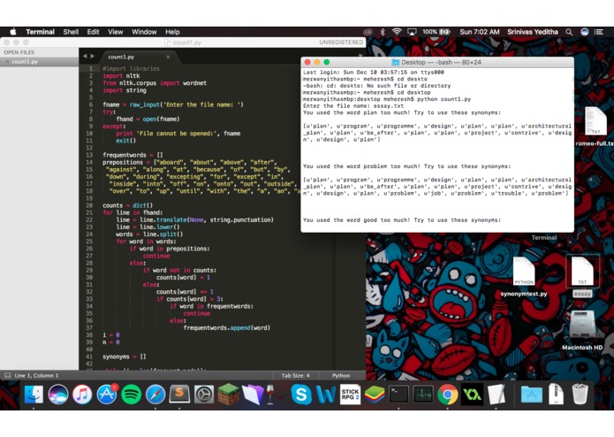Click the OPEN FILES sidebar heading

(19, 52)
